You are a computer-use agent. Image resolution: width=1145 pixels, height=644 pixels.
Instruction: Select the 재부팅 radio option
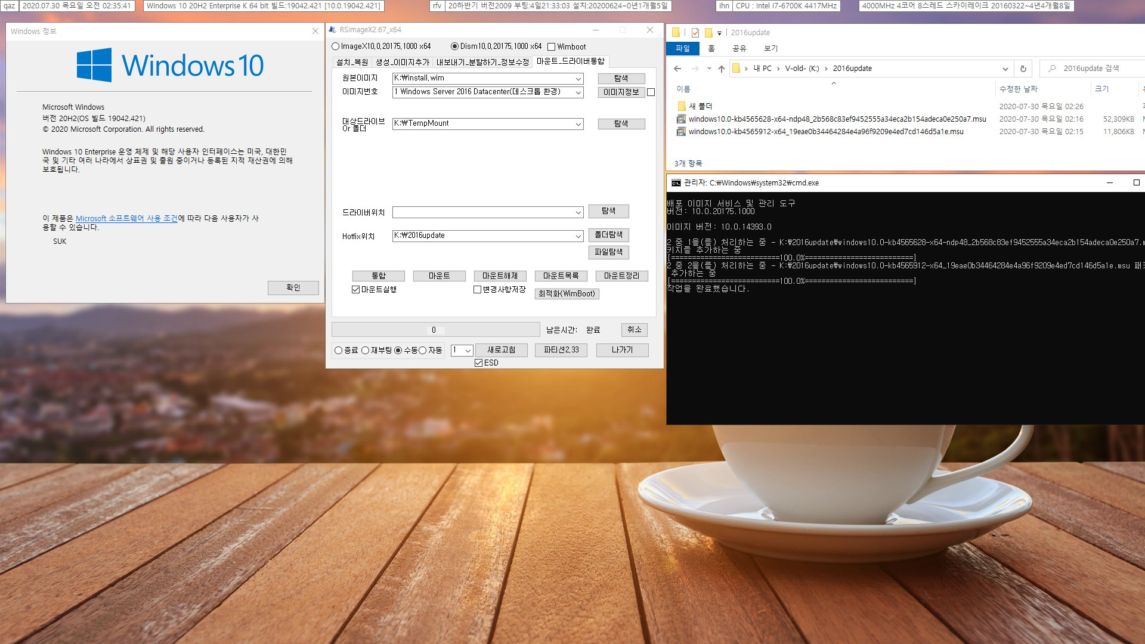pos(366,351)
